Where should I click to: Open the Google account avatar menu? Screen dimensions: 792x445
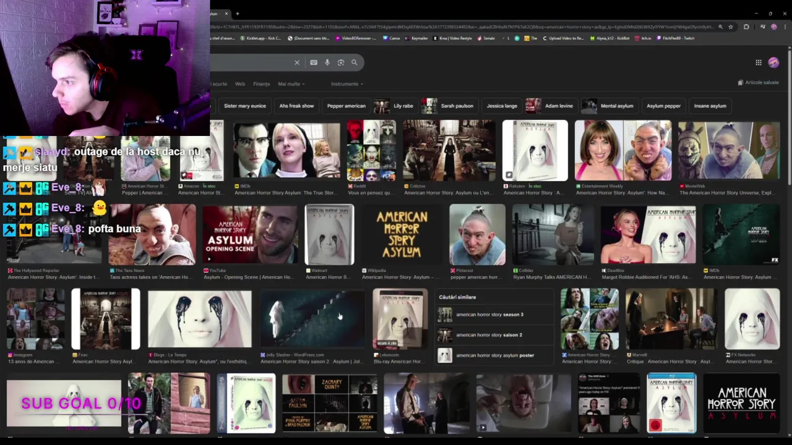773,62
